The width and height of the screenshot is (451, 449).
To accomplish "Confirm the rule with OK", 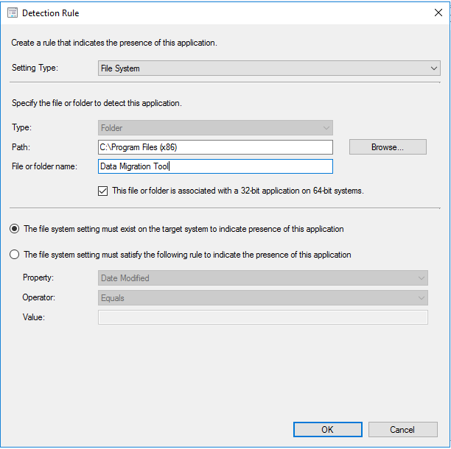I will pos(328,429).
